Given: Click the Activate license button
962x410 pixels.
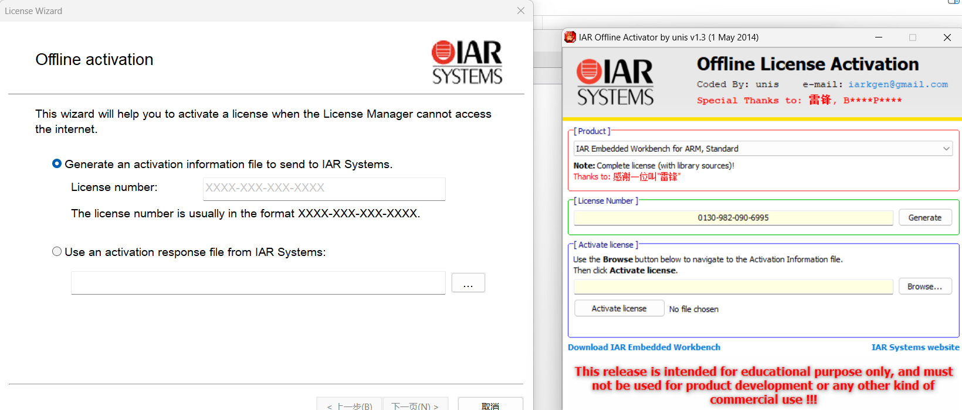Looking at the screenshot, I should point(619,309).
